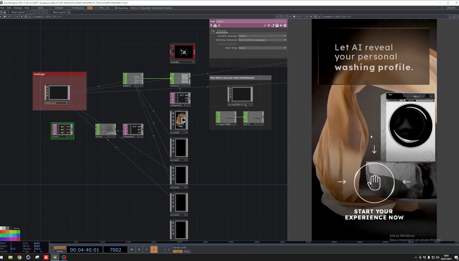Viewport: 459px width, 261px height.
Task: Select the target circle icon in parameter header
Action: [285, 26]
